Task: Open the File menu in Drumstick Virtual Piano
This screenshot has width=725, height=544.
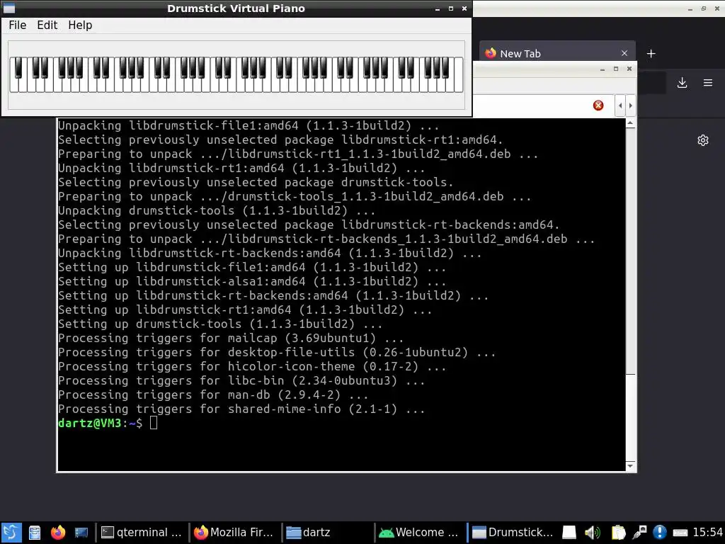Action: pos(18,25)
